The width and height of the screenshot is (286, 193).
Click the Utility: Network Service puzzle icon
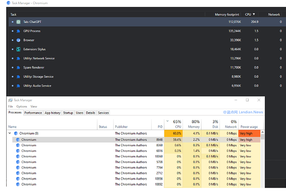(x=18, y=58)
